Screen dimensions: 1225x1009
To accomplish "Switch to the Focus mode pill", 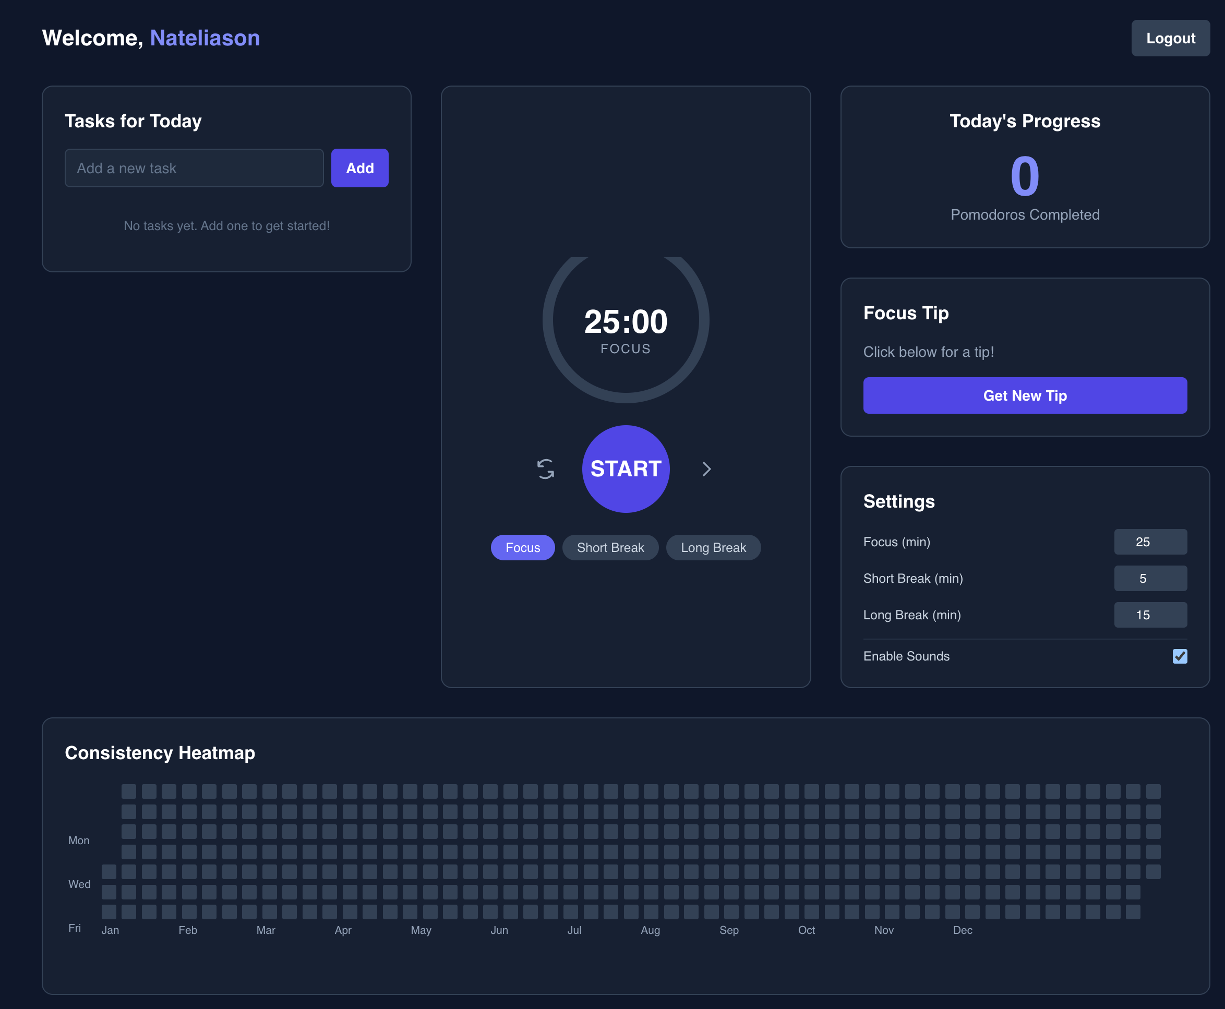I will point(522,547).
